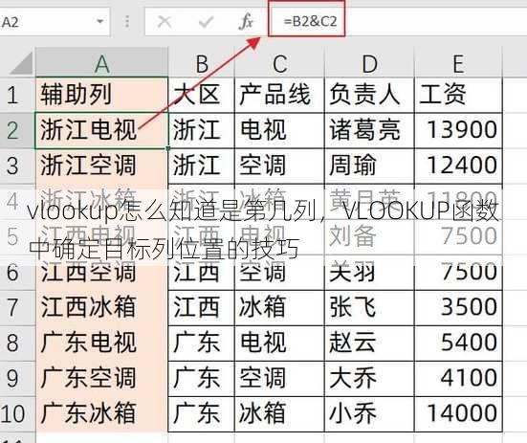Click 江西 in row 7 column B
527x443 pixels.
(201, 307)
